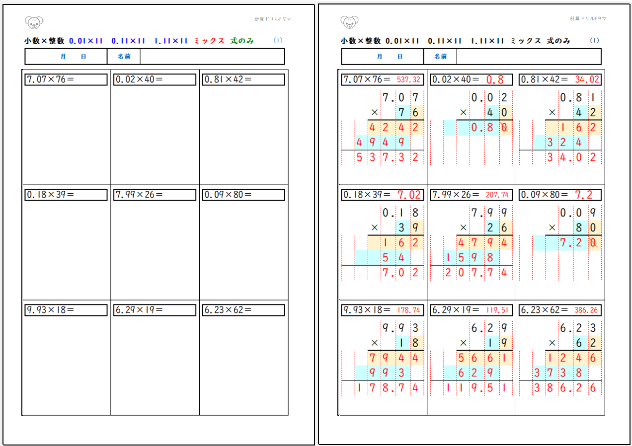Click the empty 名前 field on the blank worksheet
The image size is (632, 446).
[x=212, y=57]
